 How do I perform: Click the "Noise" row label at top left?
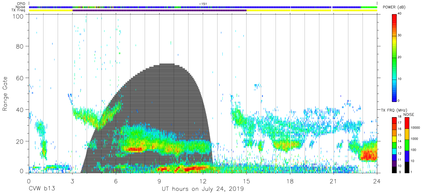click(x=20, y=7)
